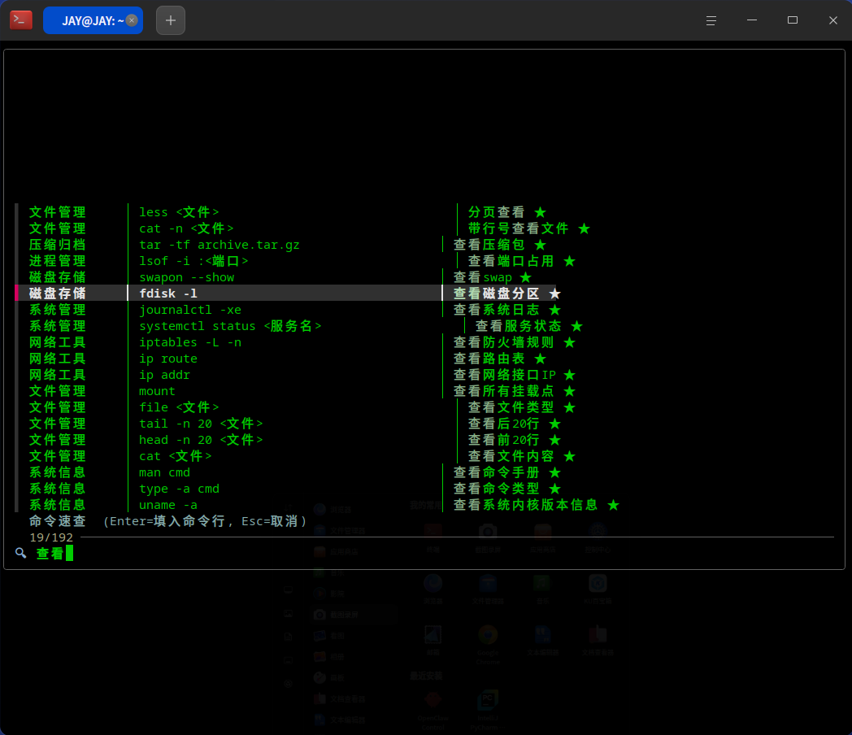Select file <文件> command
Viewport: 852px width, 735px height.
[x=179, y=407]
